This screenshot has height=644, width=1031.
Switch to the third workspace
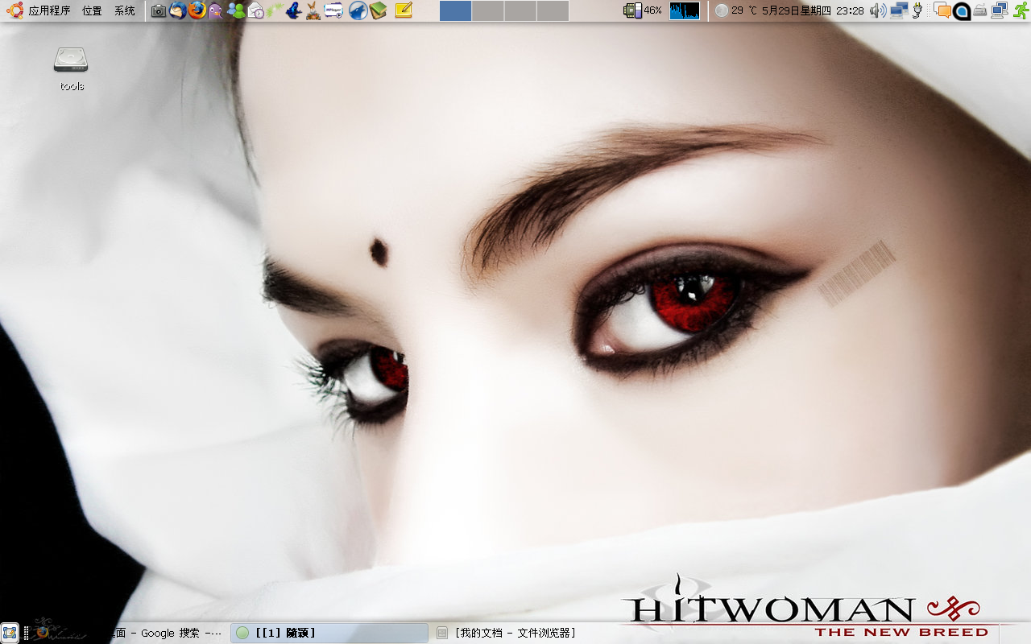[520, 10]
